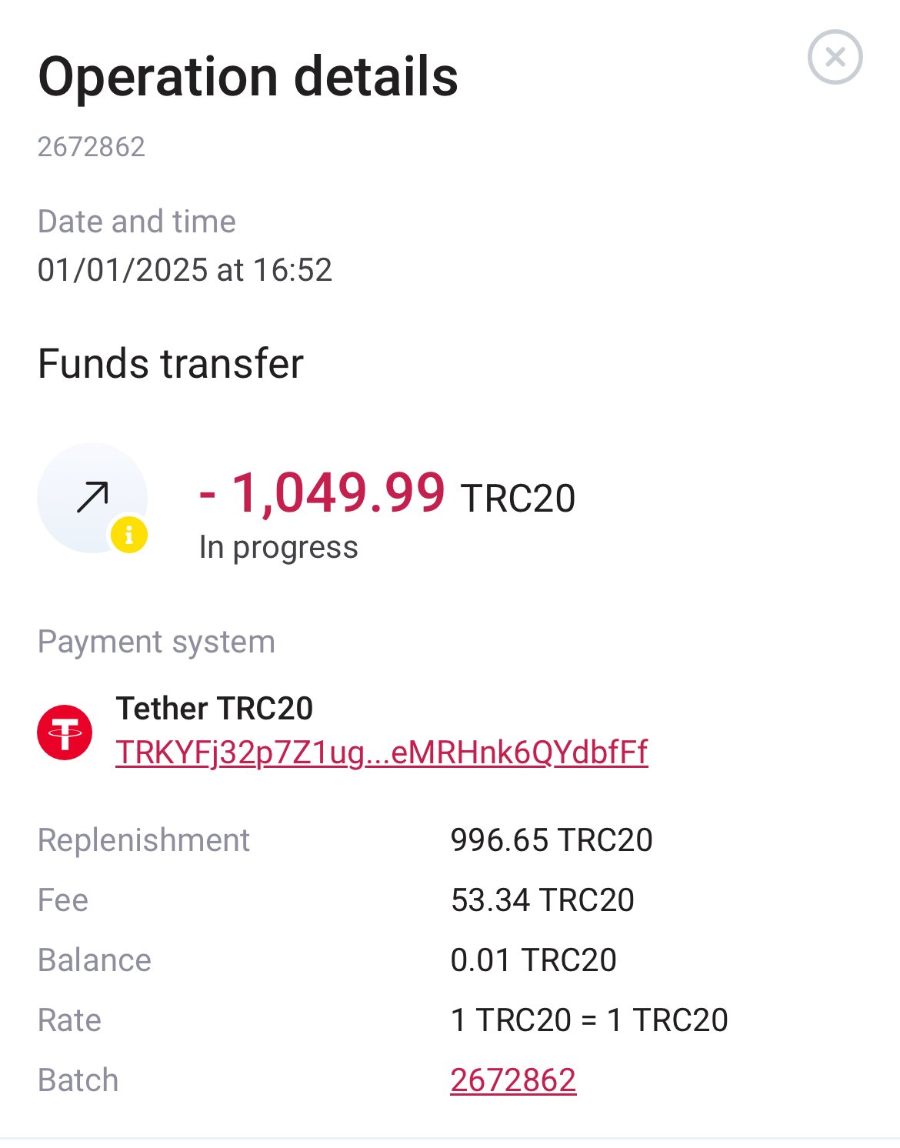
Task: Select the -1,049.99 amount text
Action: click(x=322, y=492)
